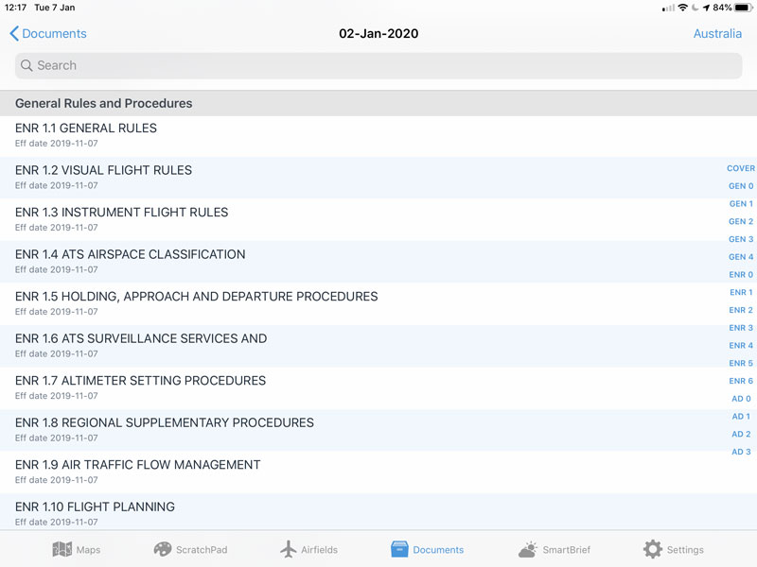Open ENR 1.5 Holding, Approach and Departure Procedures
The width and height of the screenshot is (757, 567).
[378, 303]
